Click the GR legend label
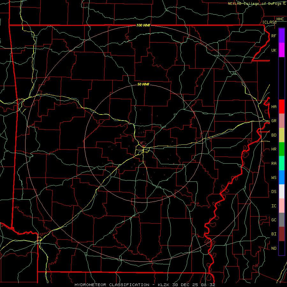The width and height of the screenshot is (287, 287). [274, 121]
